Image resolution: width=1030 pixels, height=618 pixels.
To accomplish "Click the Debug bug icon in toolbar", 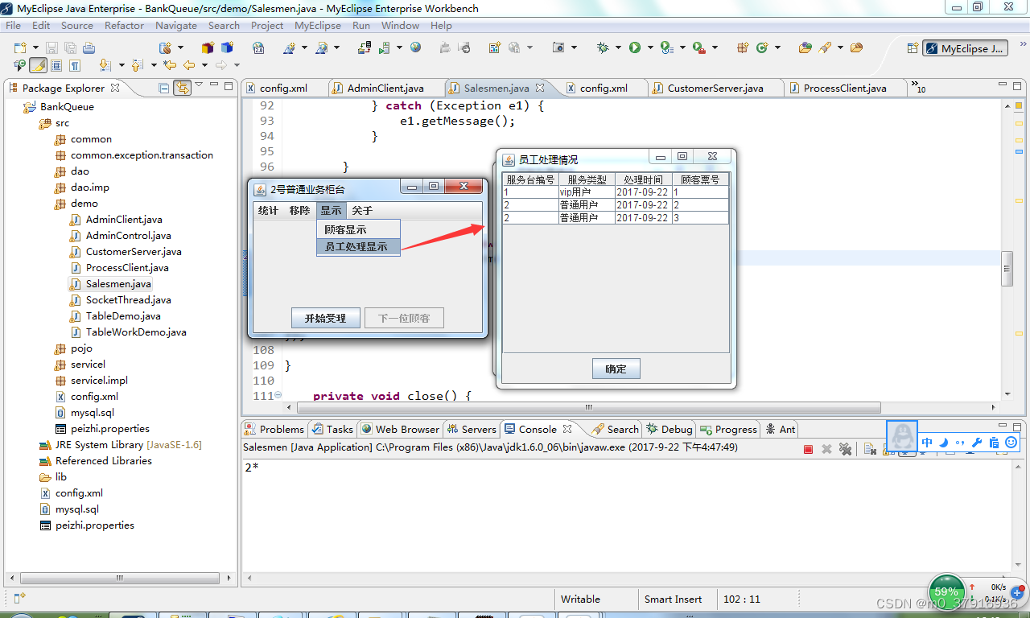I will pos(603,47).
